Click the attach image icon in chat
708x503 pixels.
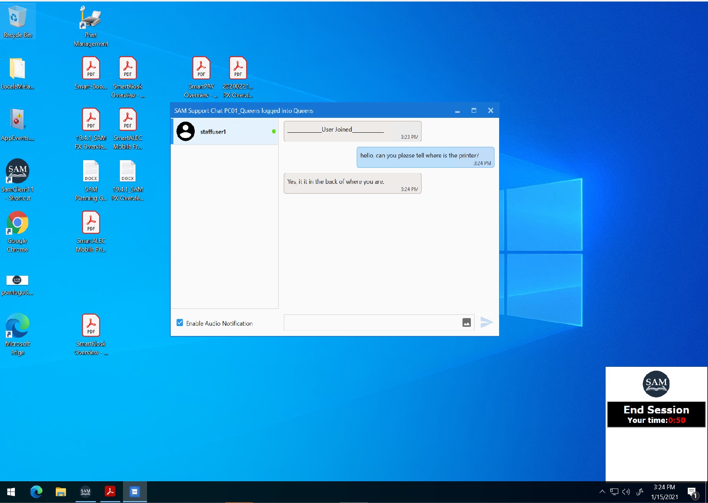(x=466, y=323)
